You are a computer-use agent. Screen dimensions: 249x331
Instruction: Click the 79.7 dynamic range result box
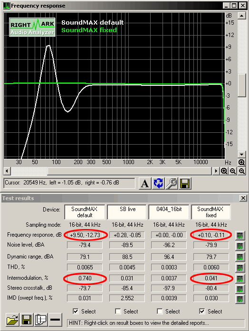pyautogui.click(x=211, y=257)
